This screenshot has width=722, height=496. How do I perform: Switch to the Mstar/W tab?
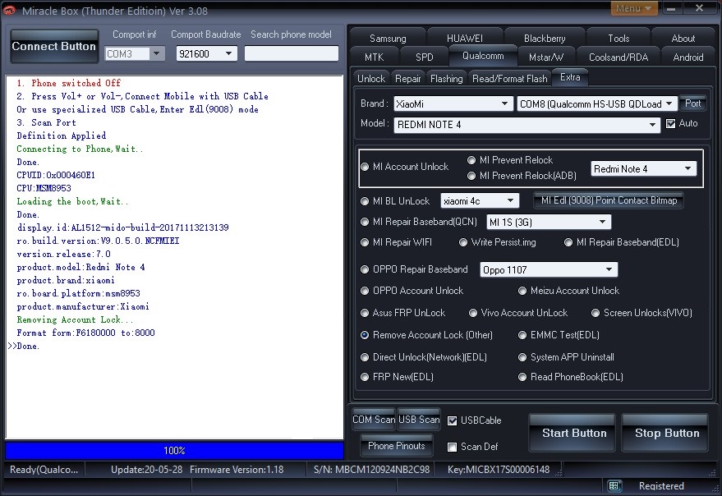(546, 57)
